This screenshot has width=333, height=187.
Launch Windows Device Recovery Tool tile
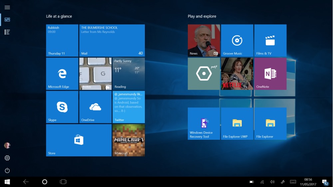tap(204, 123)
